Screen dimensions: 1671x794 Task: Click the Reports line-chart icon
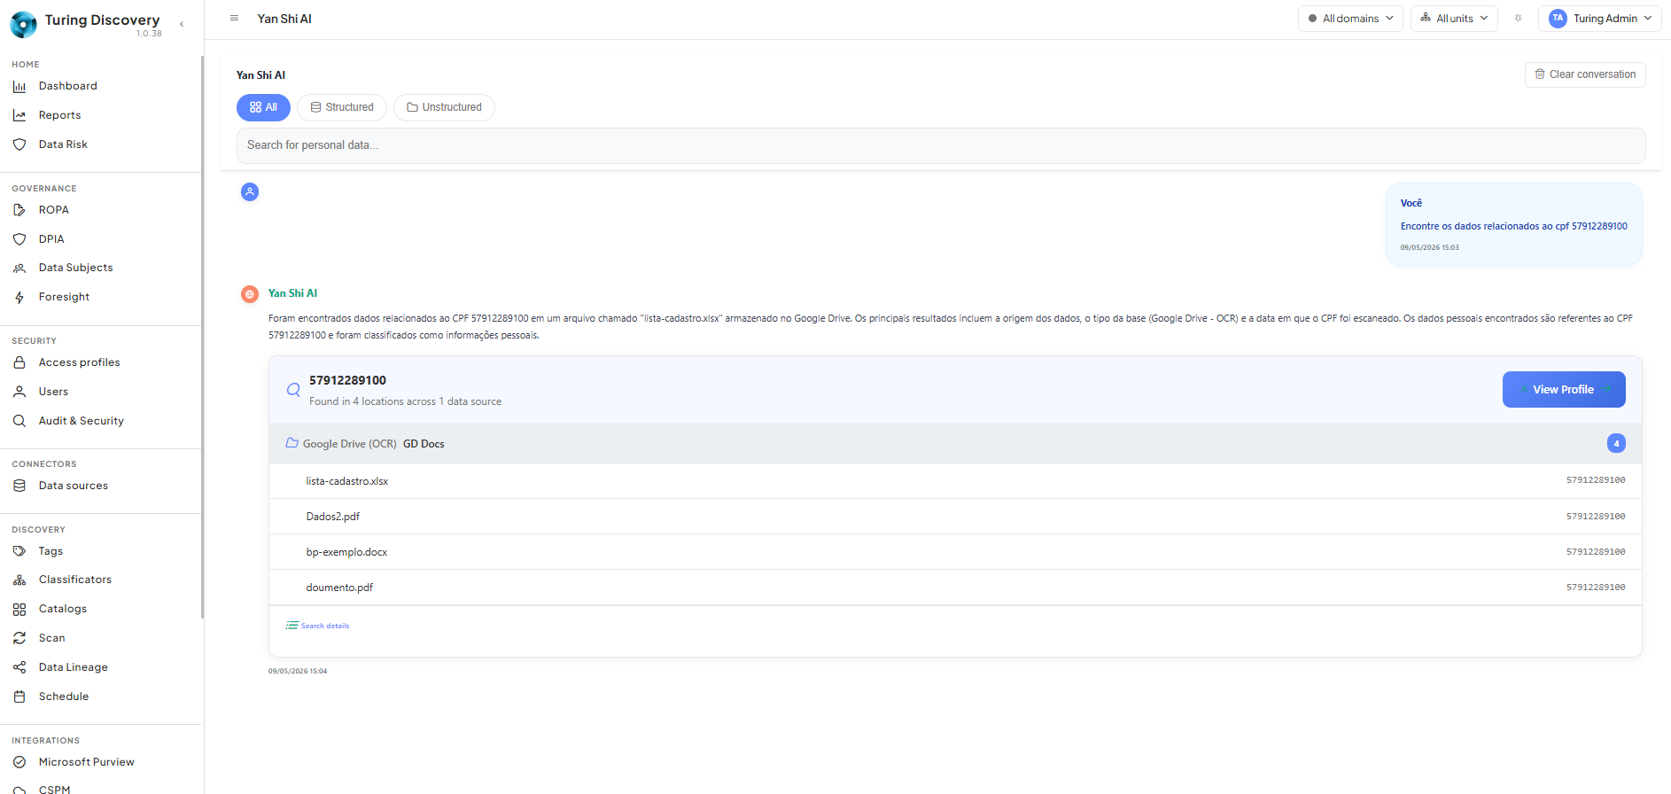point(19,115)
